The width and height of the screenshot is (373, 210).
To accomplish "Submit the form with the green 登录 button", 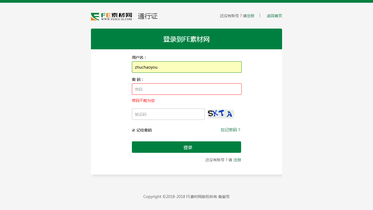I will coord(187,147).
